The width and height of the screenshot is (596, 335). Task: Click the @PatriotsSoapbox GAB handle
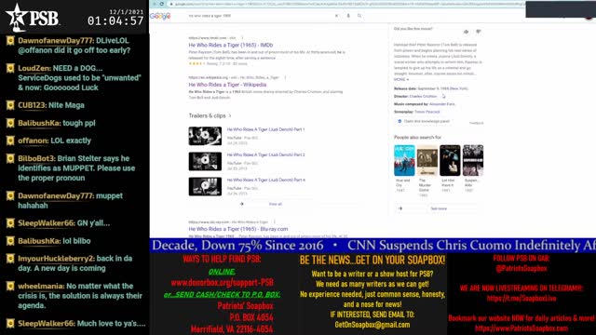tap(521, 268)
